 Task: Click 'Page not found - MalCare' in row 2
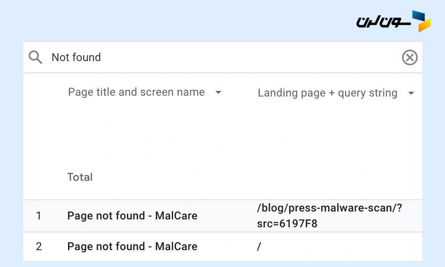[x=132, y=247]
